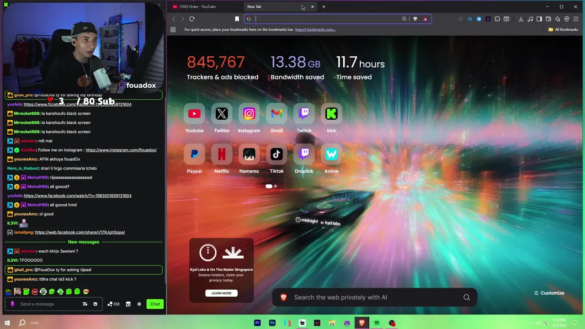Open the Paypal shortcut tile
The image size is (585, 329).
tap(194, 159)
